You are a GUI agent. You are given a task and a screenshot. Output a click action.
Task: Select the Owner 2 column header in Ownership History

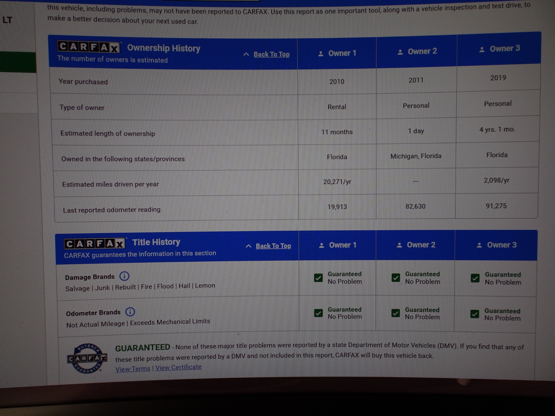tap(417, 52)
